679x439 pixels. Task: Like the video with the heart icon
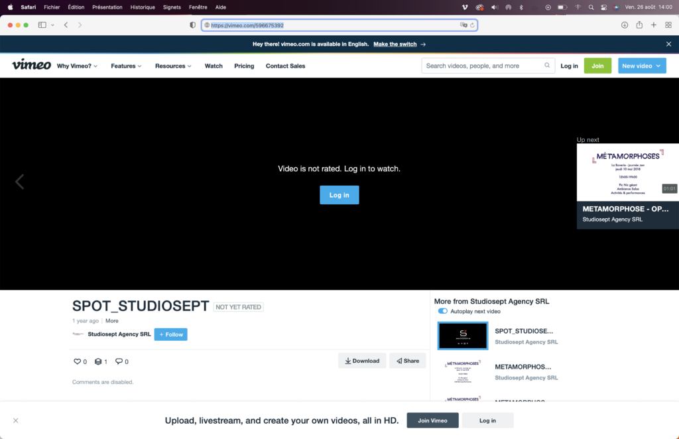(77, 361)
